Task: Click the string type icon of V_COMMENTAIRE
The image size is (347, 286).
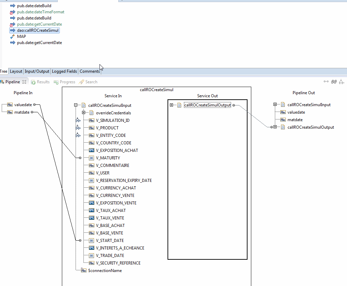Action: pos(92,166)
